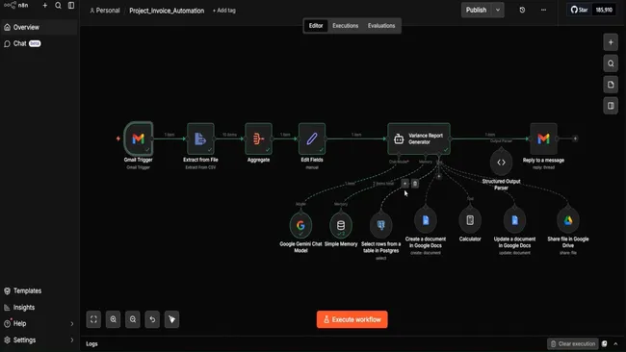Expand the Logs panel chevron

[615, 343]
